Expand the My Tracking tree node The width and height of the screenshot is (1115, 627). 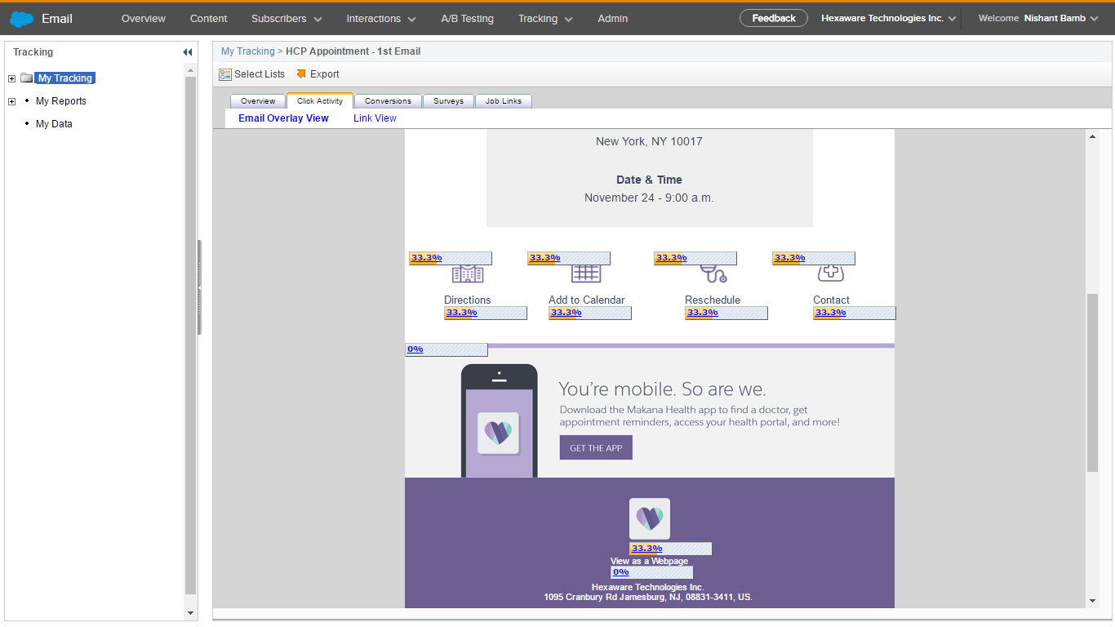point(11,79)
